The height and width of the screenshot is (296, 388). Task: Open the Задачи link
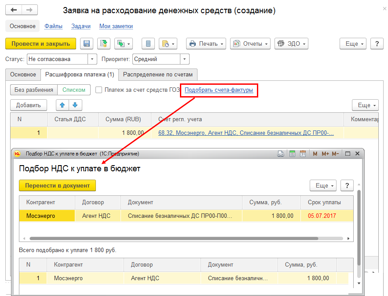pos(81,26)
